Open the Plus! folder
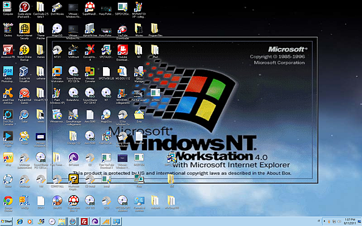Image resolution: width=362 pixels, height=226 pixels. click(x=155, y=51)
